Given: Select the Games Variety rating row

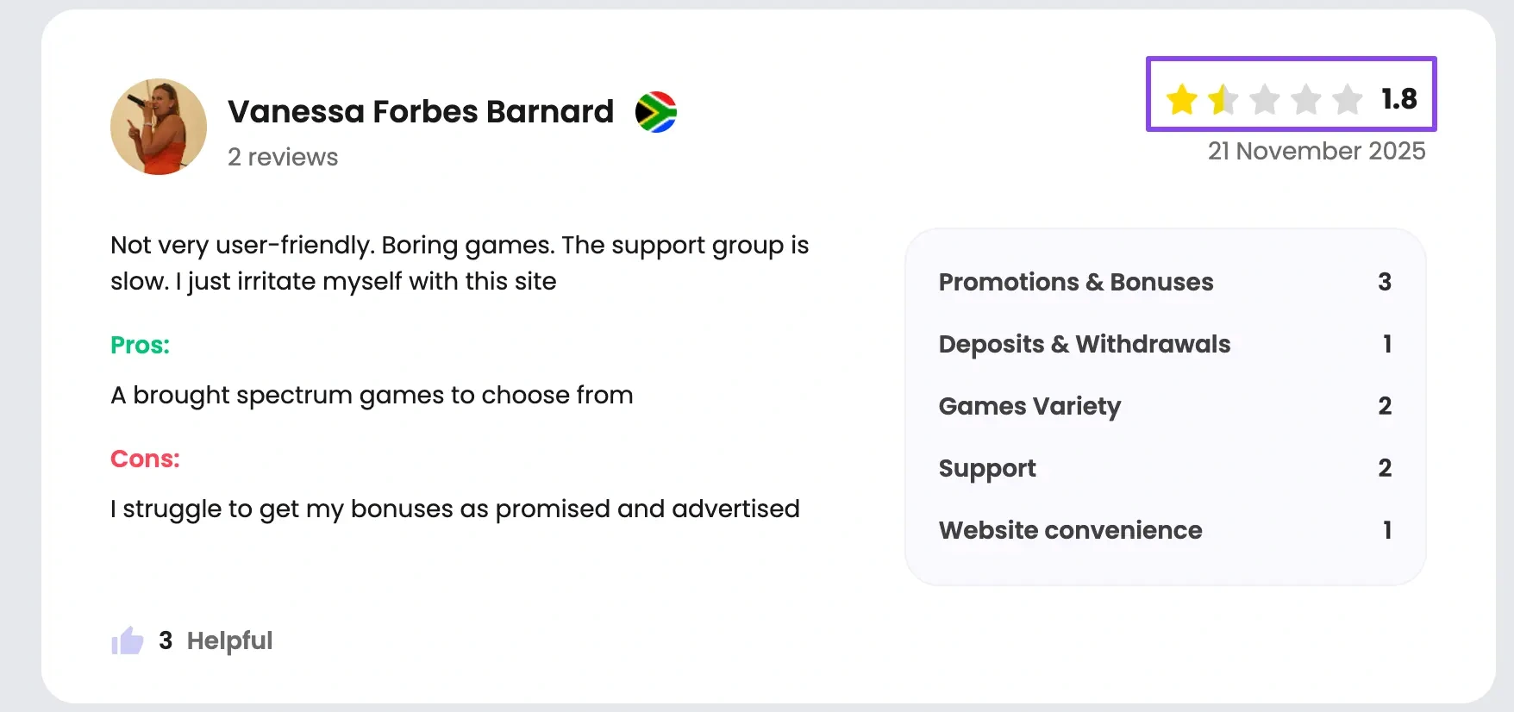Looking at the screenshot, I should coord(1164,406).
